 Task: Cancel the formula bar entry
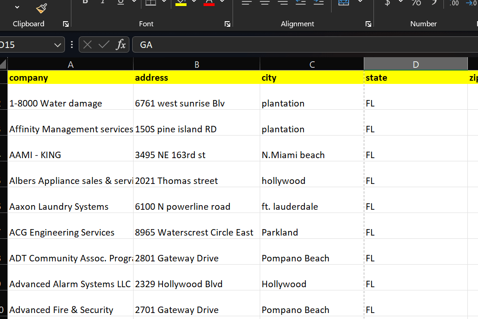(x=87, y=45)
